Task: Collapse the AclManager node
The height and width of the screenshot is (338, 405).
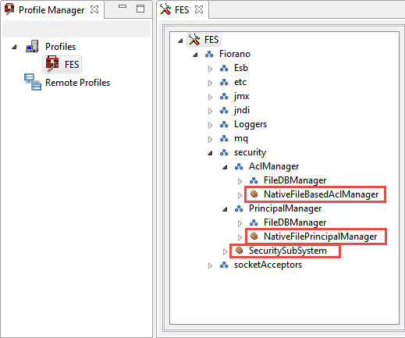Action: 225,167
